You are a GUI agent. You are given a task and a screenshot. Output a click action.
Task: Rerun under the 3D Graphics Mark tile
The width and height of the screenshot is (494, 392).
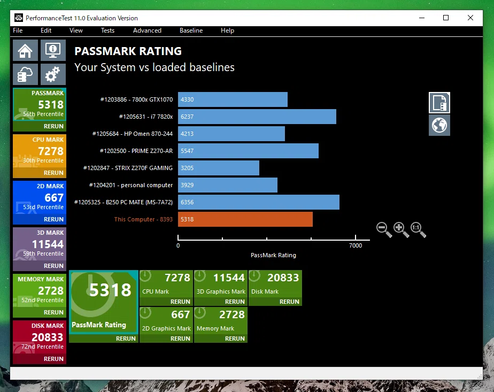click(x=220, y=302)
